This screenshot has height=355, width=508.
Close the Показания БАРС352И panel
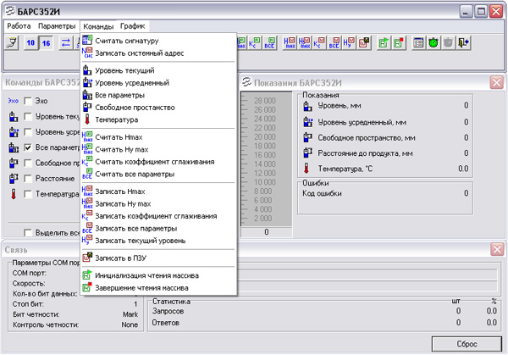pos(497,82)
